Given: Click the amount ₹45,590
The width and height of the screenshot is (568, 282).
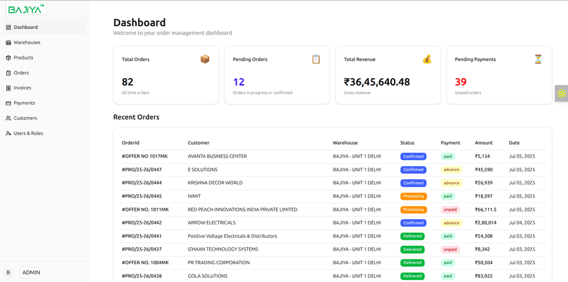Looking at the screenshot, I should pos(484,170).
